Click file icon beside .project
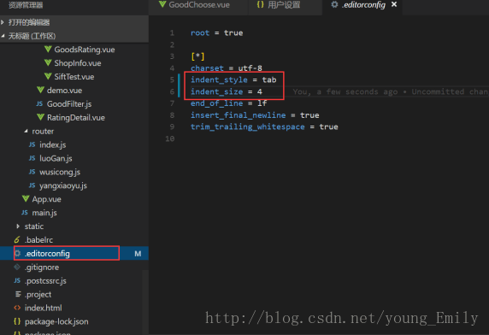 point(18,294)
